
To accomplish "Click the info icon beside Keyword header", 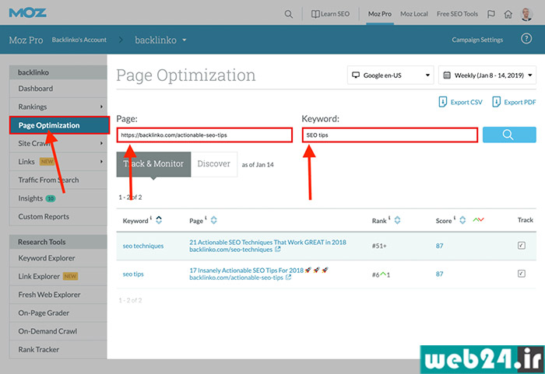I will coord(151,218).
